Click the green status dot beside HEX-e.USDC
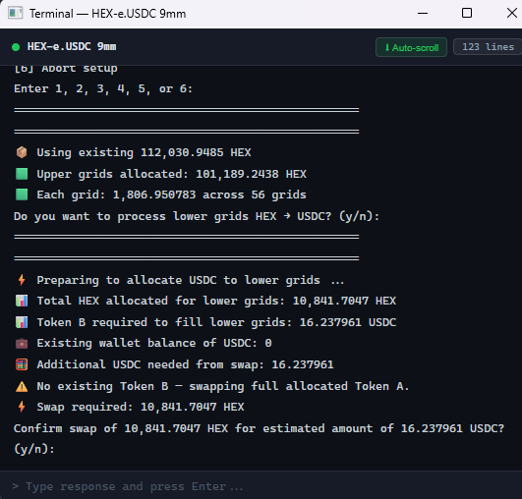The width and height of the screenshot is (522, 499). pos(16,47)
